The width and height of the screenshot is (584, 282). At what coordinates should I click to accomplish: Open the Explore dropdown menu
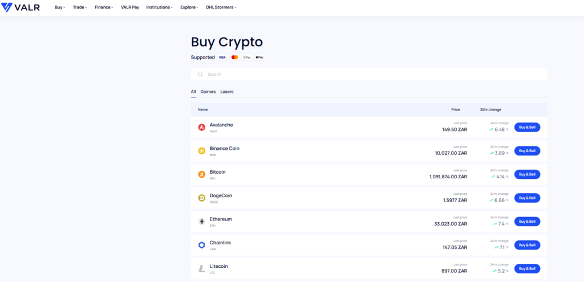(x=189, y=7)
